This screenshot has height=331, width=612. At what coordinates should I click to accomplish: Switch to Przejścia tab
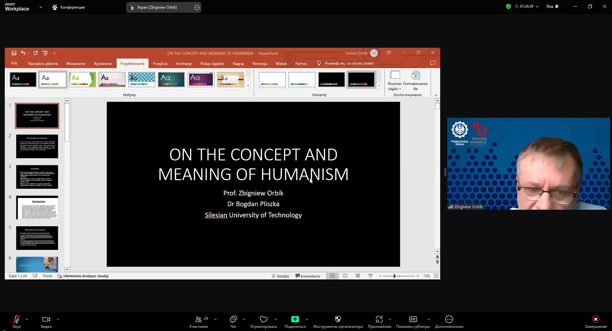(160, 63)
